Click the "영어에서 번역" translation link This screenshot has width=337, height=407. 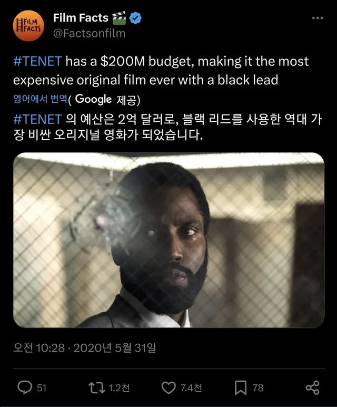pyautogui.click(x=41, y=99)
